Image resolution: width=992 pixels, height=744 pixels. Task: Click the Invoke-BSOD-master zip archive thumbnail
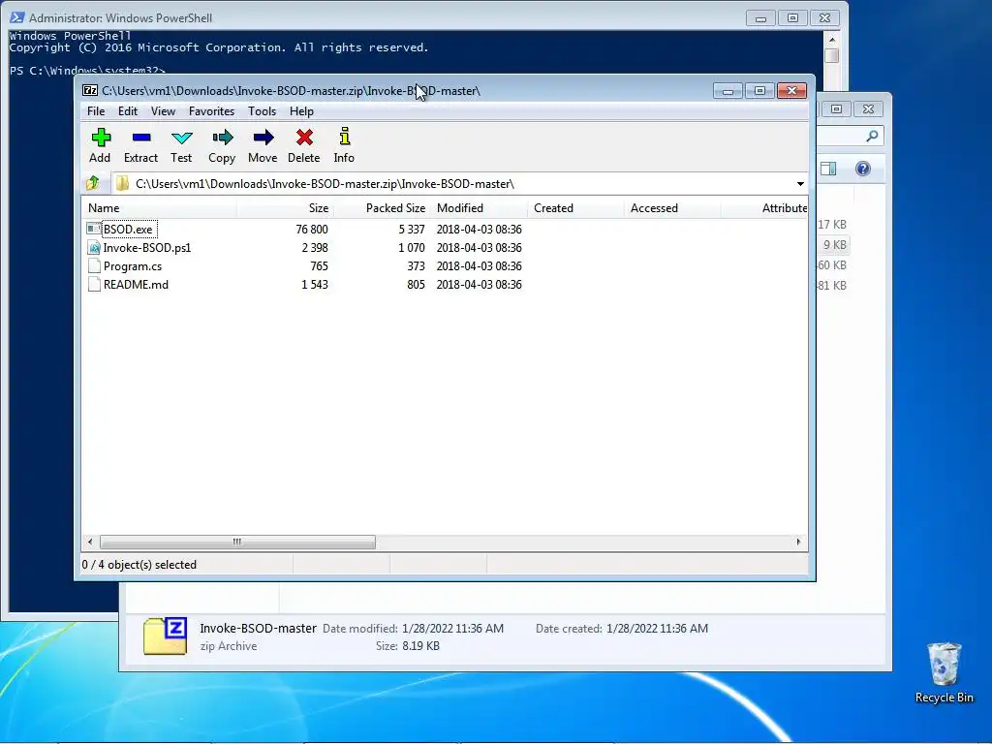(165, 635)
